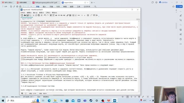Open the spell check dropdown in WPS status bar

pyautogui.click(x=34, y=97)
